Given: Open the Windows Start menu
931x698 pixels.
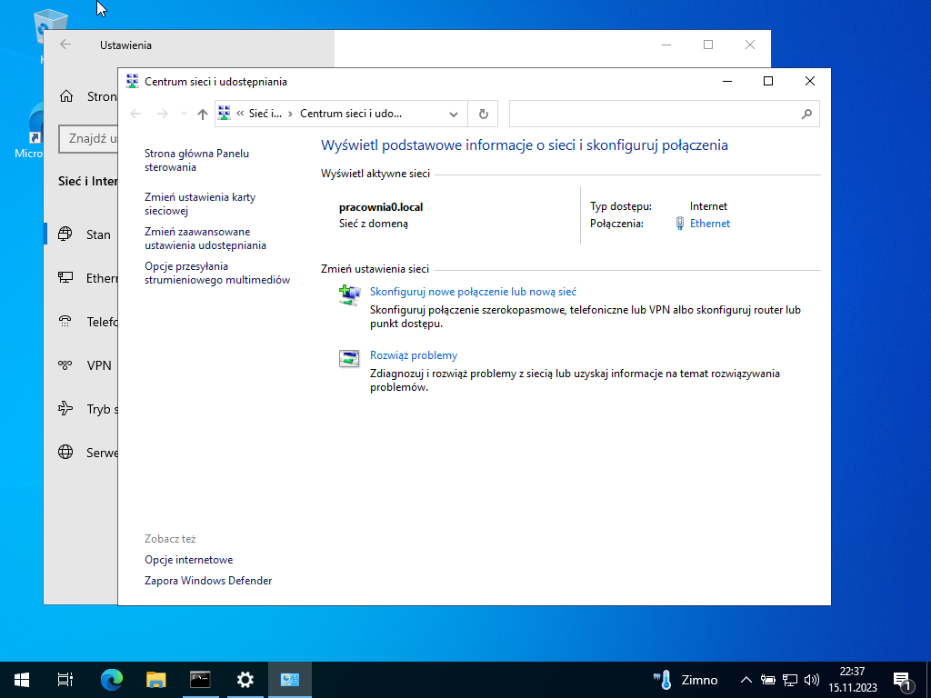Looking at the screenshot, I should 22,680.
